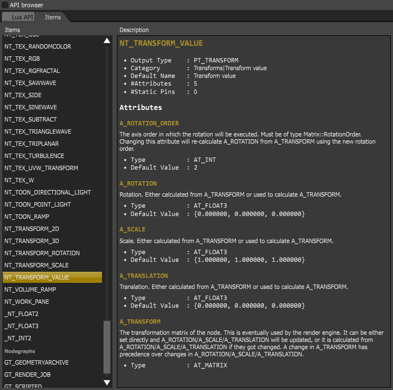The width and height of the screenshot is (393, 390).
Task: Select the Items tab
Action: tap(53, 17)
